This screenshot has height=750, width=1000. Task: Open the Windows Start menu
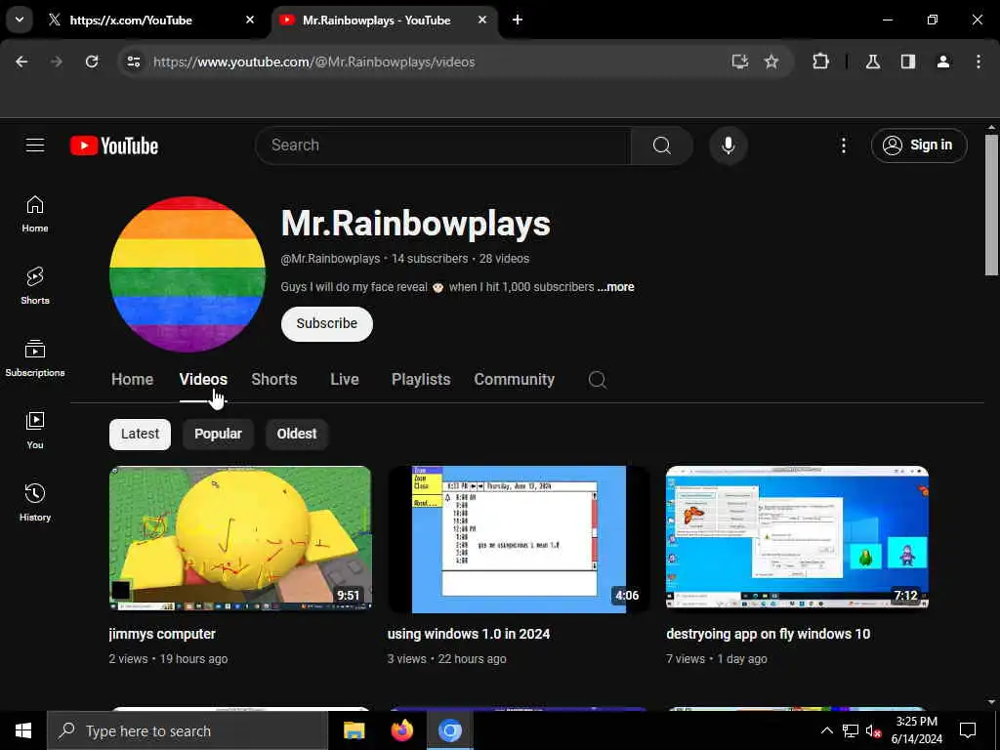(x=23, y=730)
